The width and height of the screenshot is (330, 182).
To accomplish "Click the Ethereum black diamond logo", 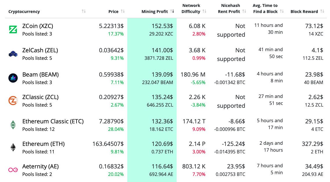I will point(13,147).
